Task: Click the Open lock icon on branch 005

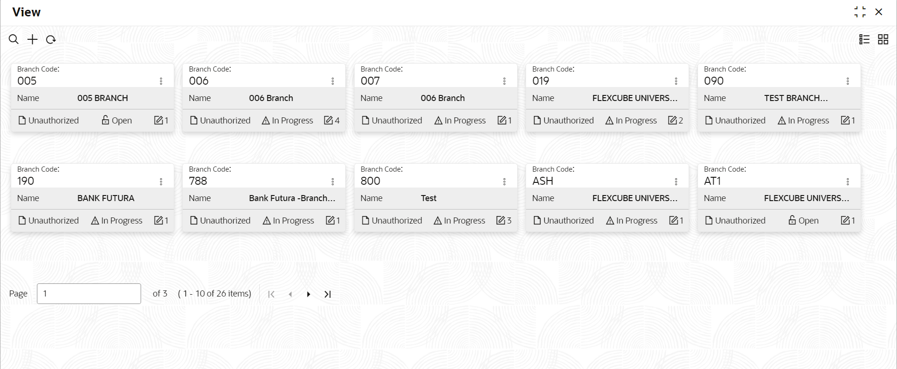Action: click(106, 120)
